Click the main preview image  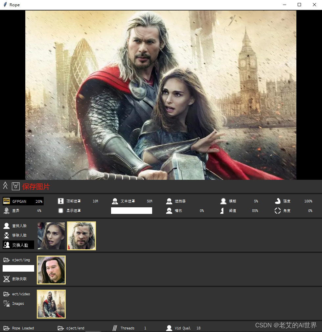point(161,95)
